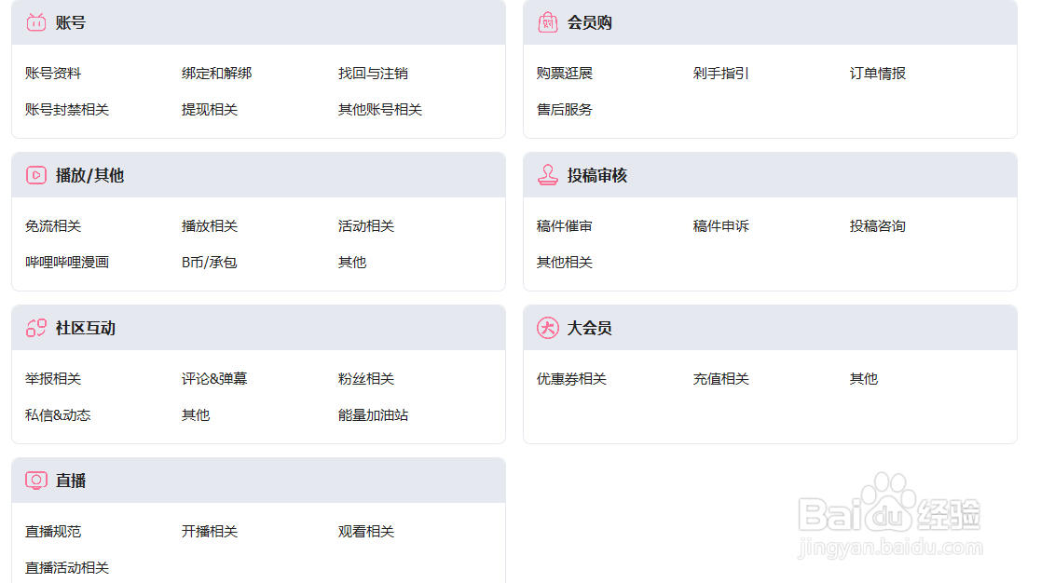Image resolution: width=1041 pixels, height=583 pixels.
Task: Open the 绑定和解绑 help topic
Action: pyautogui.click(x=216, y=73)
